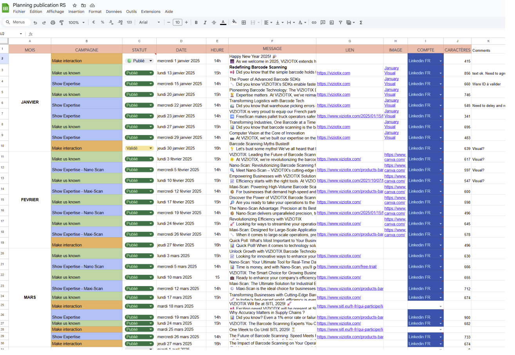Open the canva.com link in the 3 février row
The width and height of the screenshot is (515, 355).
point(395,157)
